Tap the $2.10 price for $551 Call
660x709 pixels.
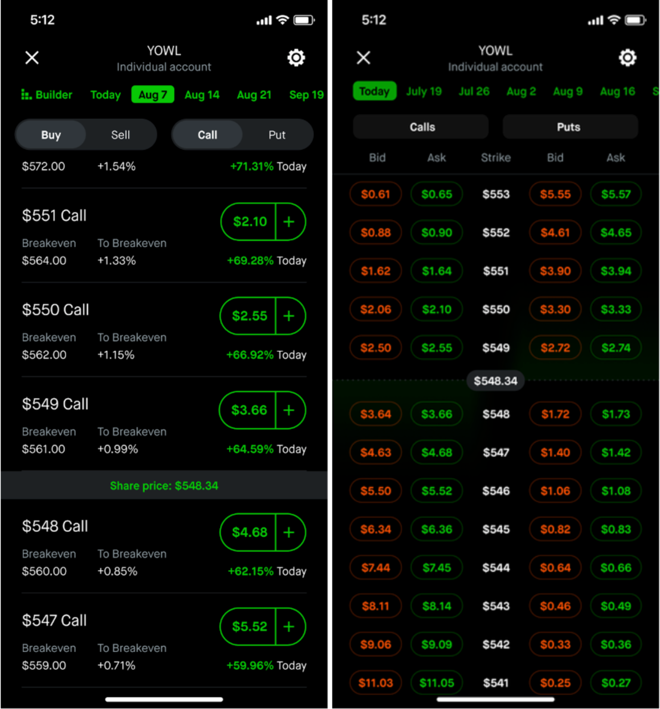click(249, 222)
